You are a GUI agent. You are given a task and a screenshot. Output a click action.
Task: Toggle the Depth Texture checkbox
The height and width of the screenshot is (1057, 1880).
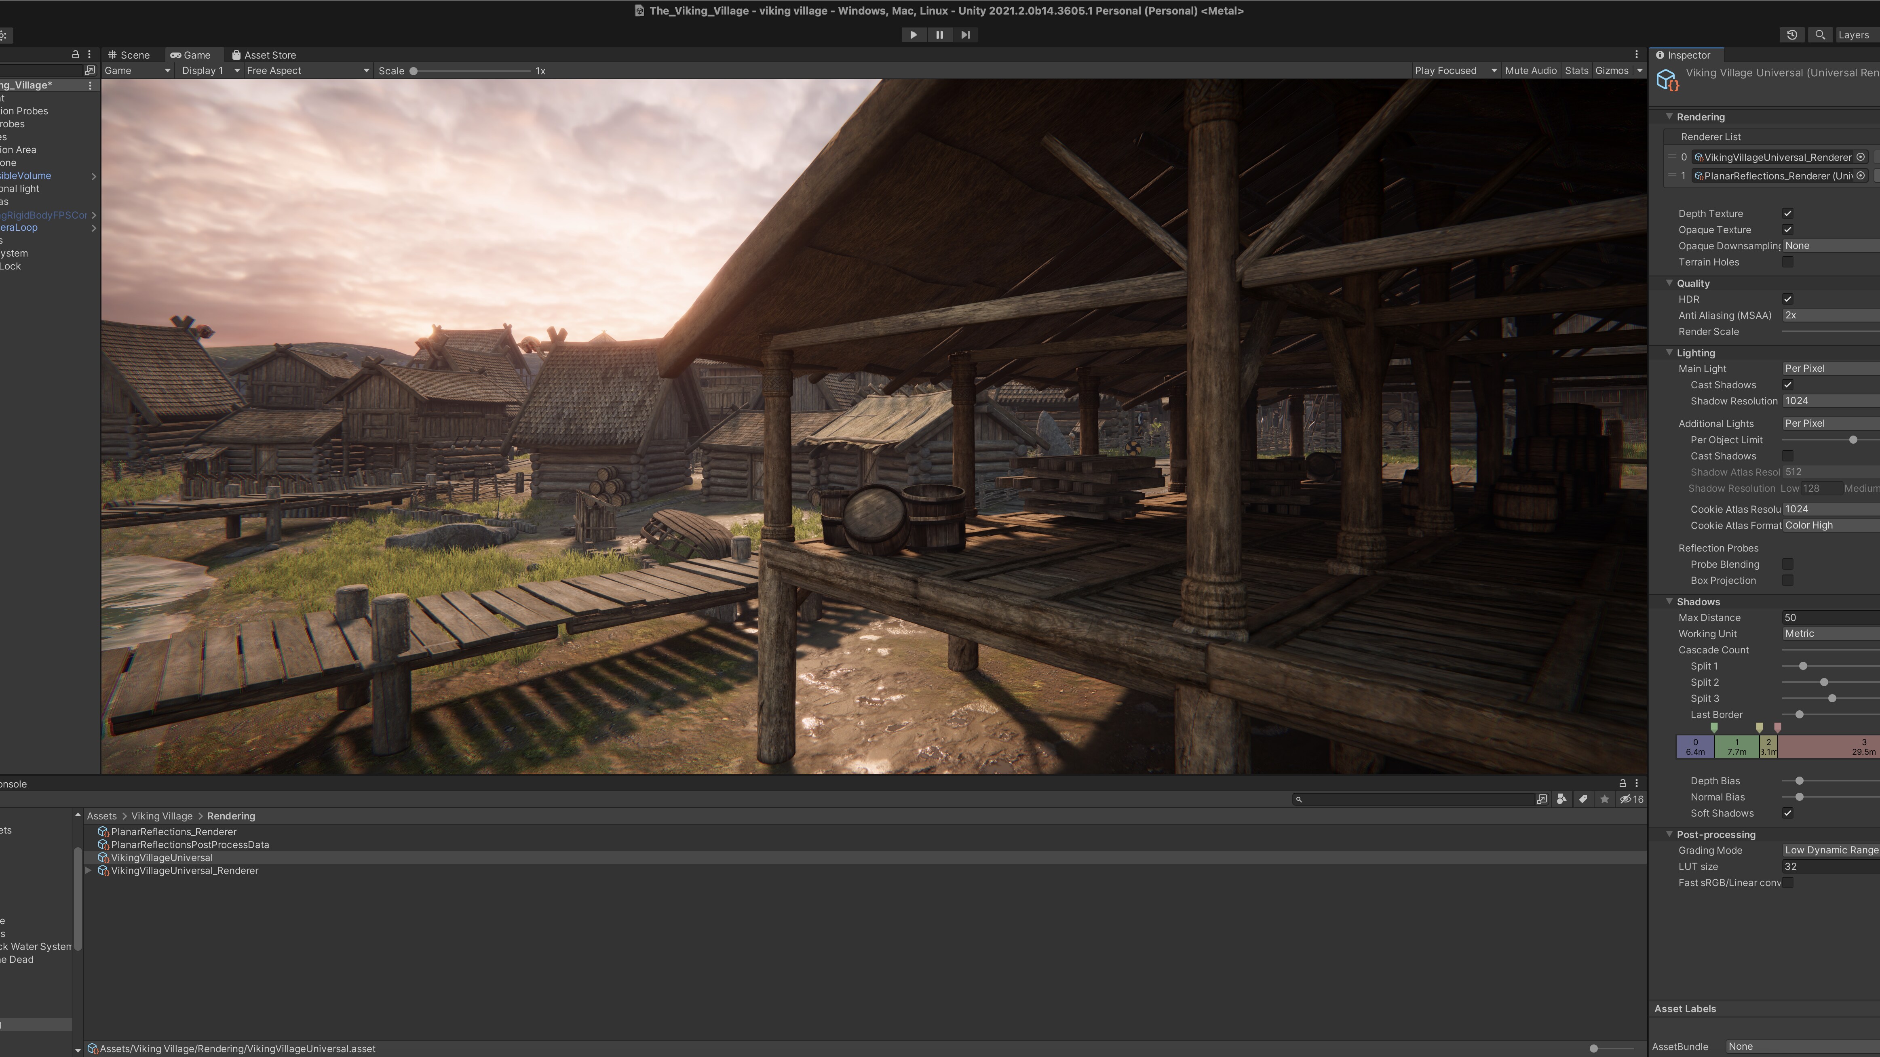pos(1787,214)
